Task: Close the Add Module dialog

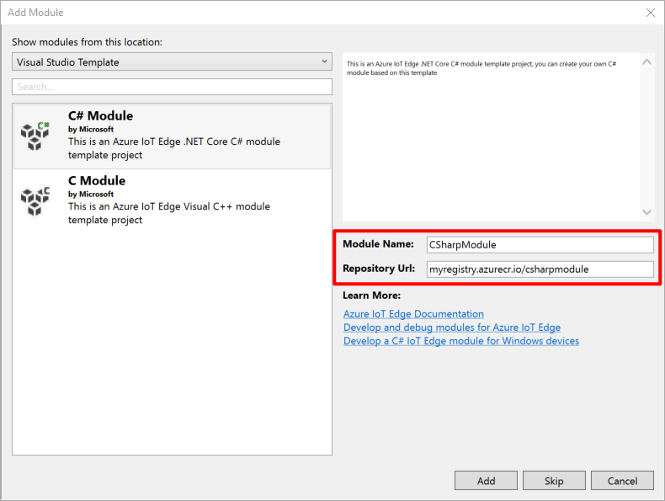Action: click(650, 13)
